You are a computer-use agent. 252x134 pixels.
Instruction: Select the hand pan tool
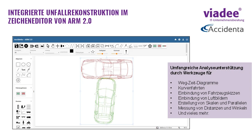(53, 46)
